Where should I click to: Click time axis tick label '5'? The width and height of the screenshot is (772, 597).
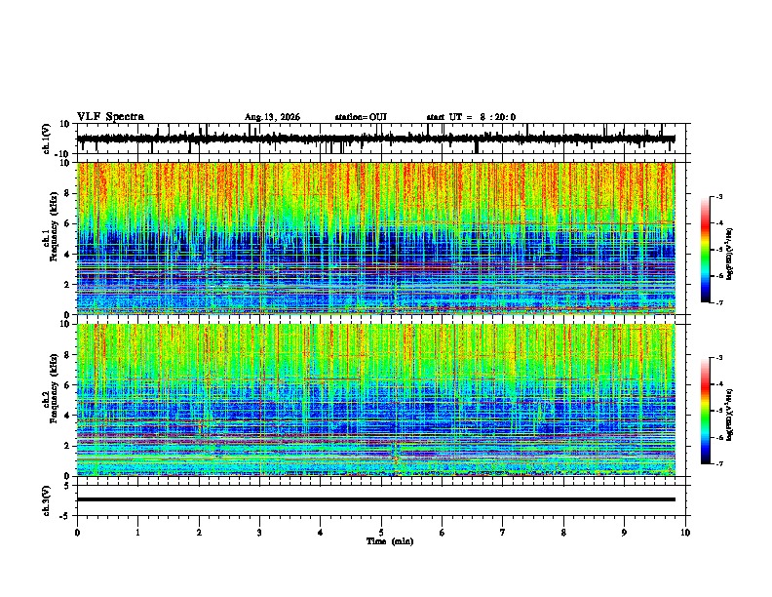(x=381, y=533)
